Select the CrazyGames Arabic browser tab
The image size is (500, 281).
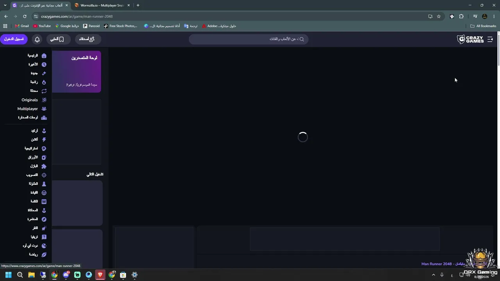coord(40,5)
